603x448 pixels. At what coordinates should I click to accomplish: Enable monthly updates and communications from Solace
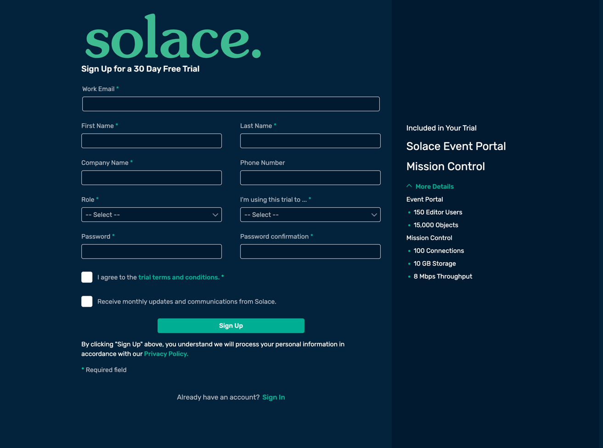pos(87,301)
